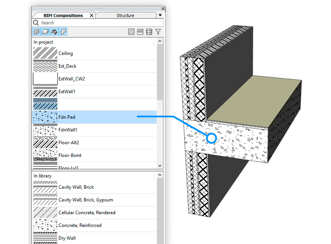Click the ExtWall_CW2 blank thumbnail
This screenshot has width=331, height=244.
point(45,79)
